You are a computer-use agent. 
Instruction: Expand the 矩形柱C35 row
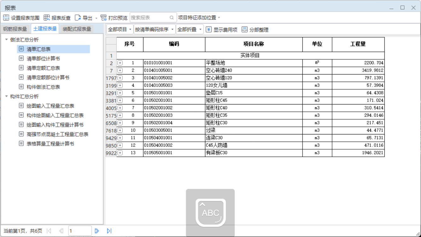(x=120, y=116)
